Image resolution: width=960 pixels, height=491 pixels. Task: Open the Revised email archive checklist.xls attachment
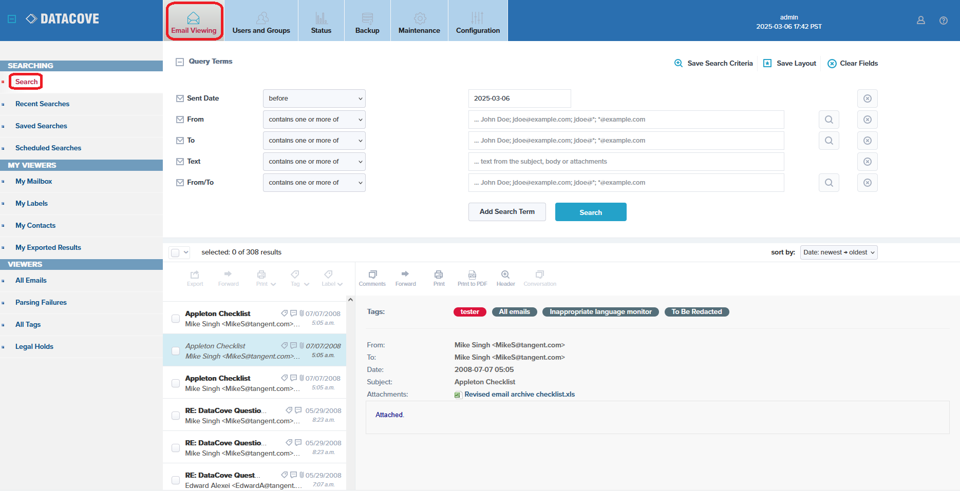(519, 395)
